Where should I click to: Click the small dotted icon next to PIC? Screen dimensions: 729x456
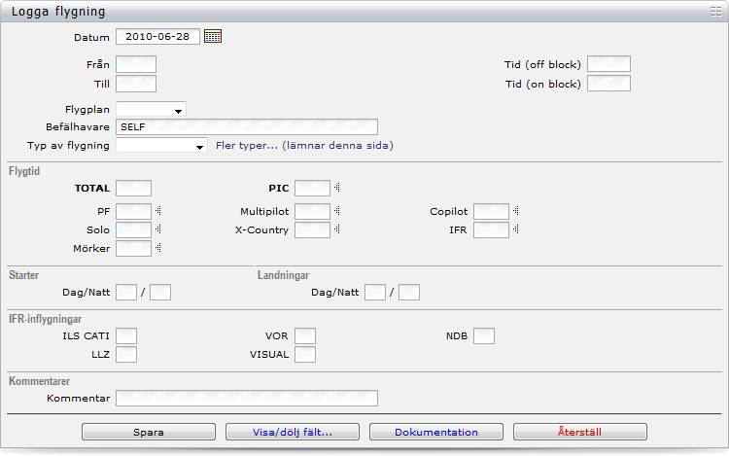(337, 188)
